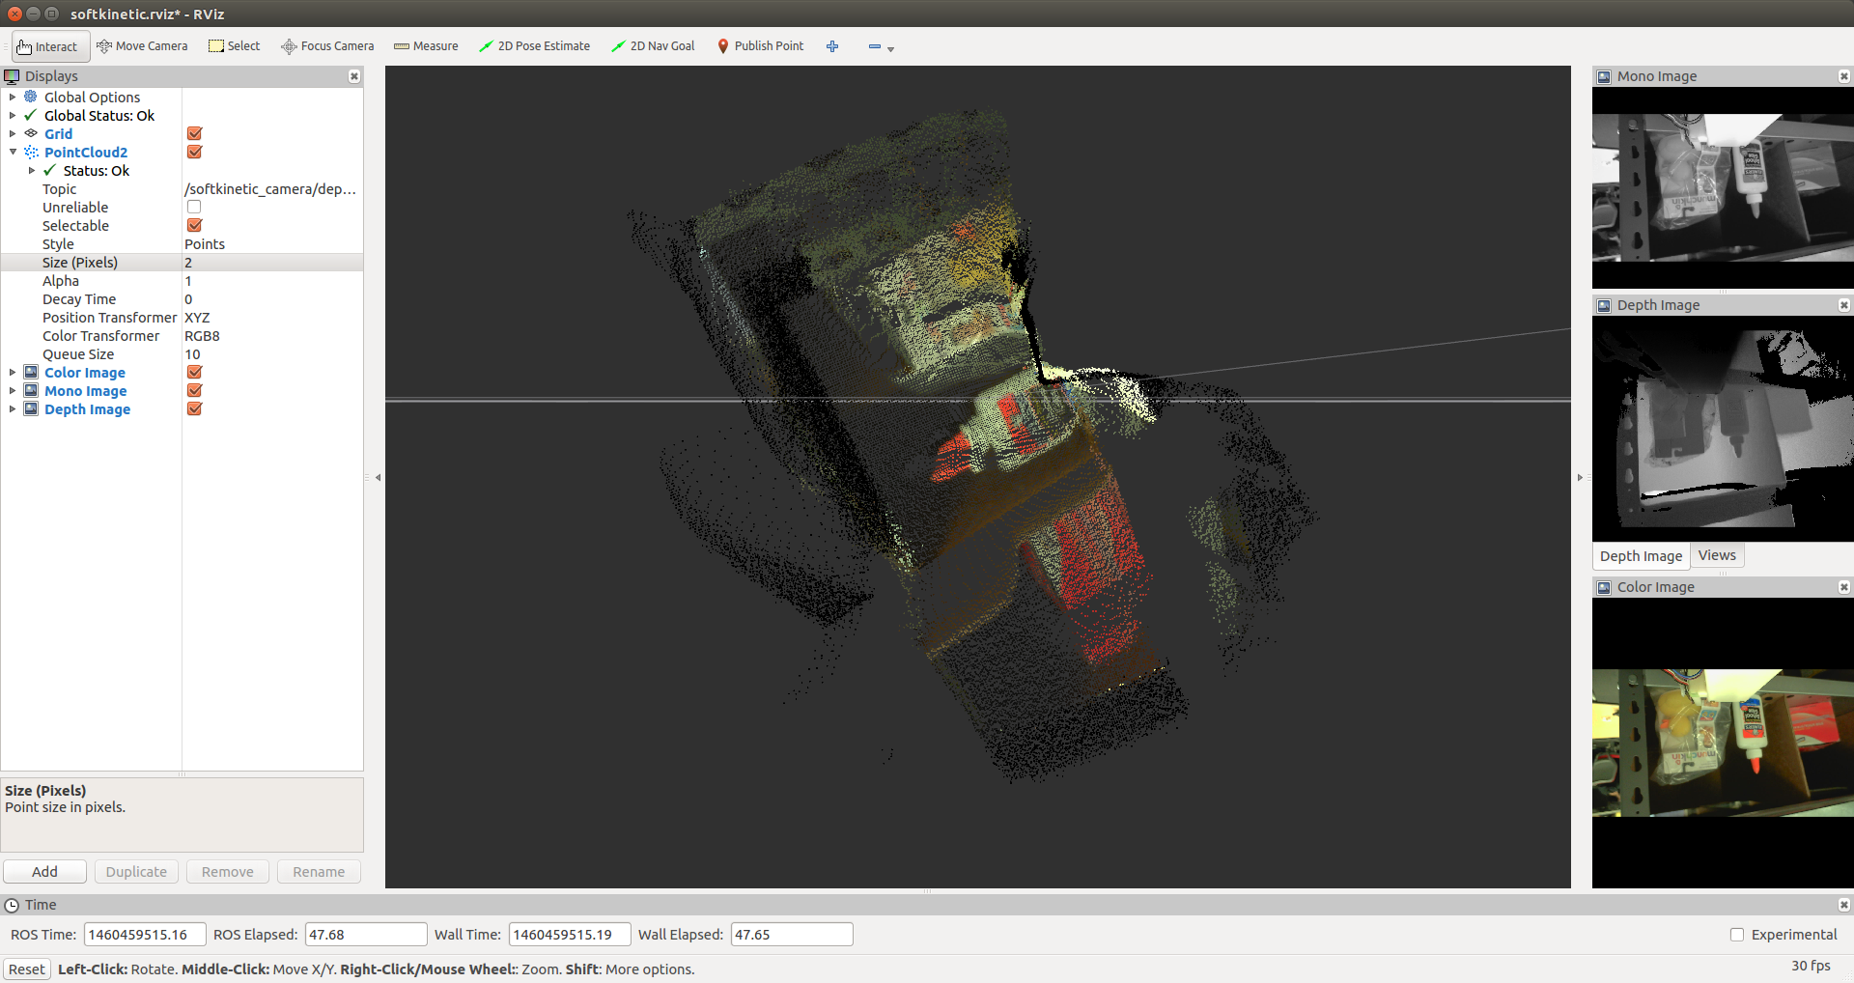Expand the Grid display properties
This screenshot has height=983, width=1854.
(x=13, y=133)
